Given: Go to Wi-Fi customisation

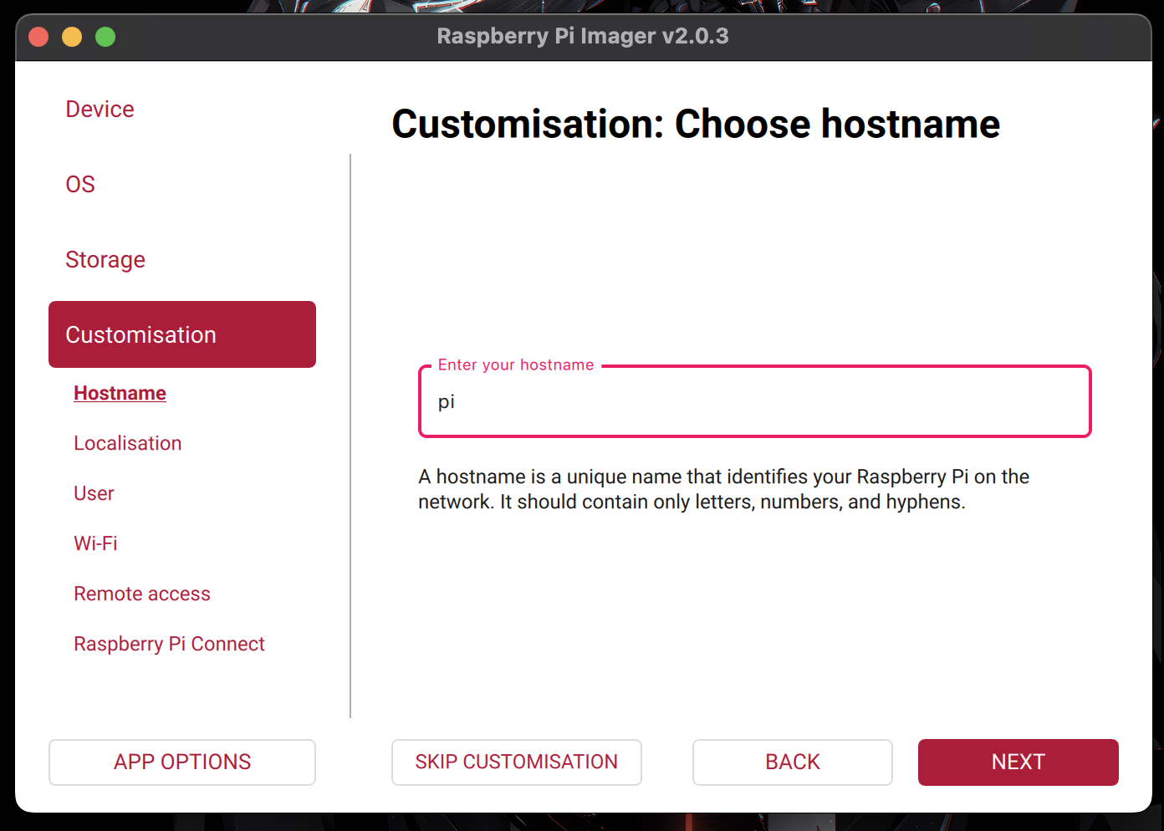Looking at the screenshot, I should pyautogui.click(x=95, y=543).
